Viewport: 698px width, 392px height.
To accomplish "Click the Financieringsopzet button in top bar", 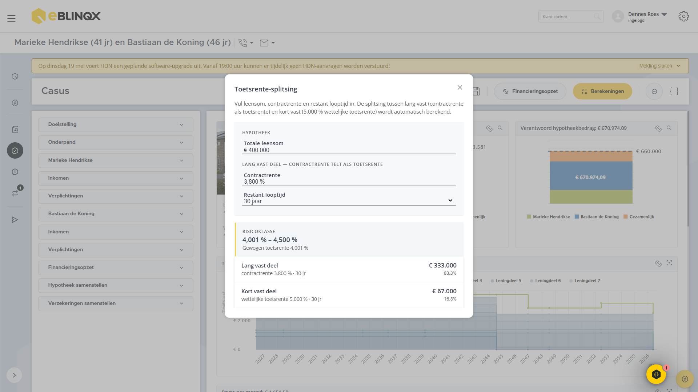I will [530, 91].
